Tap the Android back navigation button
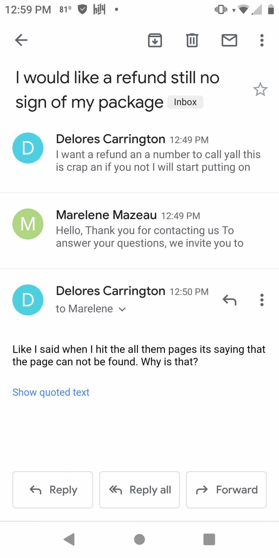This screenshot has width=279, height=558. [x=69, y=539]
